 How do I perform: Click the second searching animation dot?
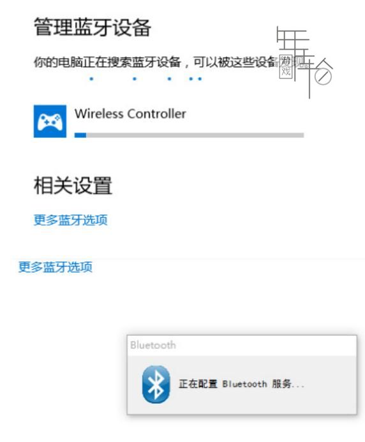(x=135, y=79)
